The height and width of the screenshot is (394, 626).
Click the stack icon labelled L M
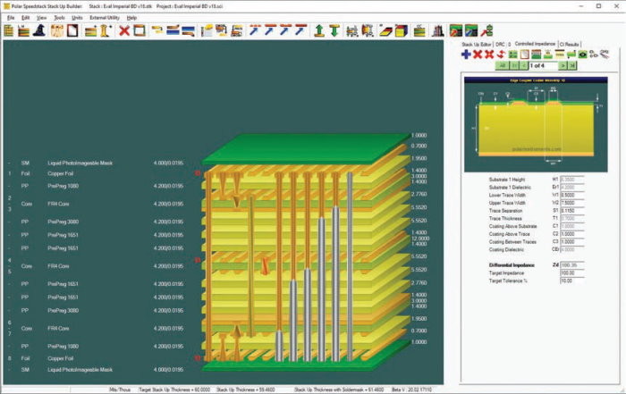point(23,30)
